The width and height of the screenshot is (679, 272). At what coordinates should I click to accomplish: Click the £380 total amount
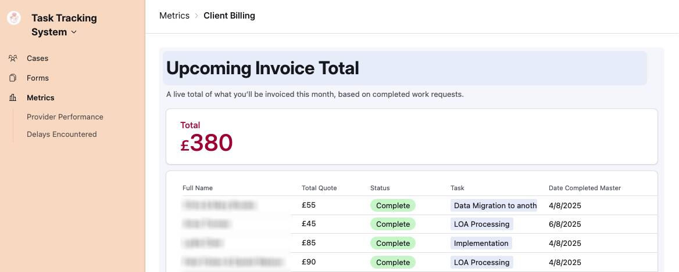click(x=206, y=143)
